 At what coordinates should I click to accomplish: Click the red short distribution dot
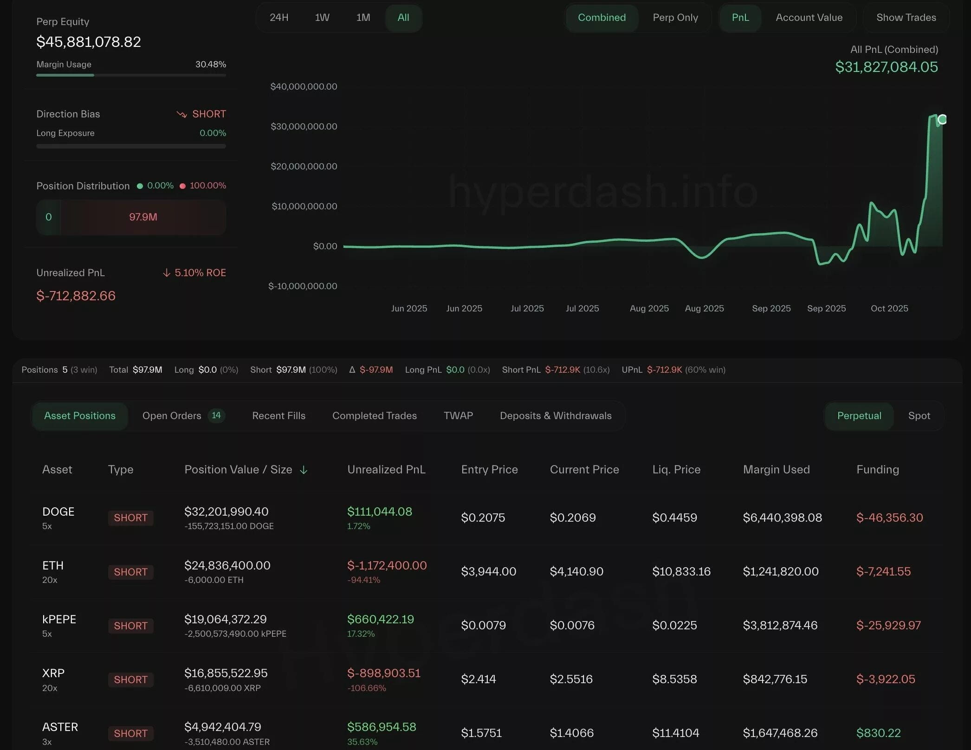182,186
